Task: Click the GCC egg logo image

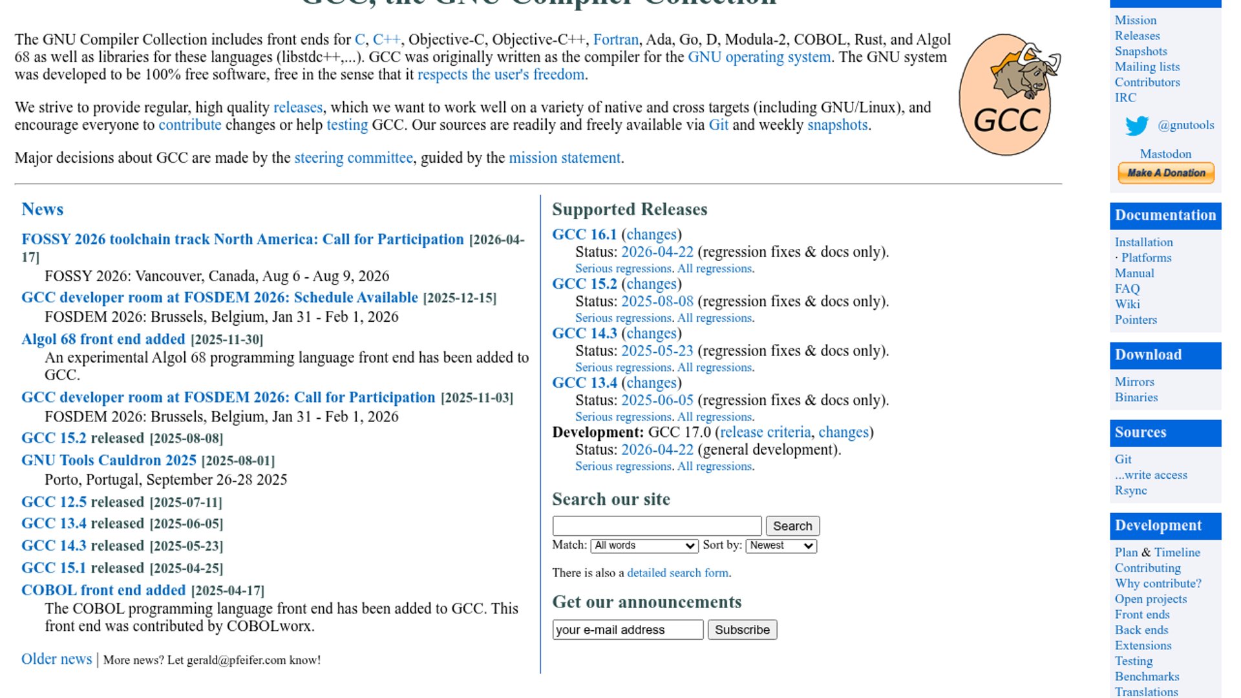Action: [1008, 95]
